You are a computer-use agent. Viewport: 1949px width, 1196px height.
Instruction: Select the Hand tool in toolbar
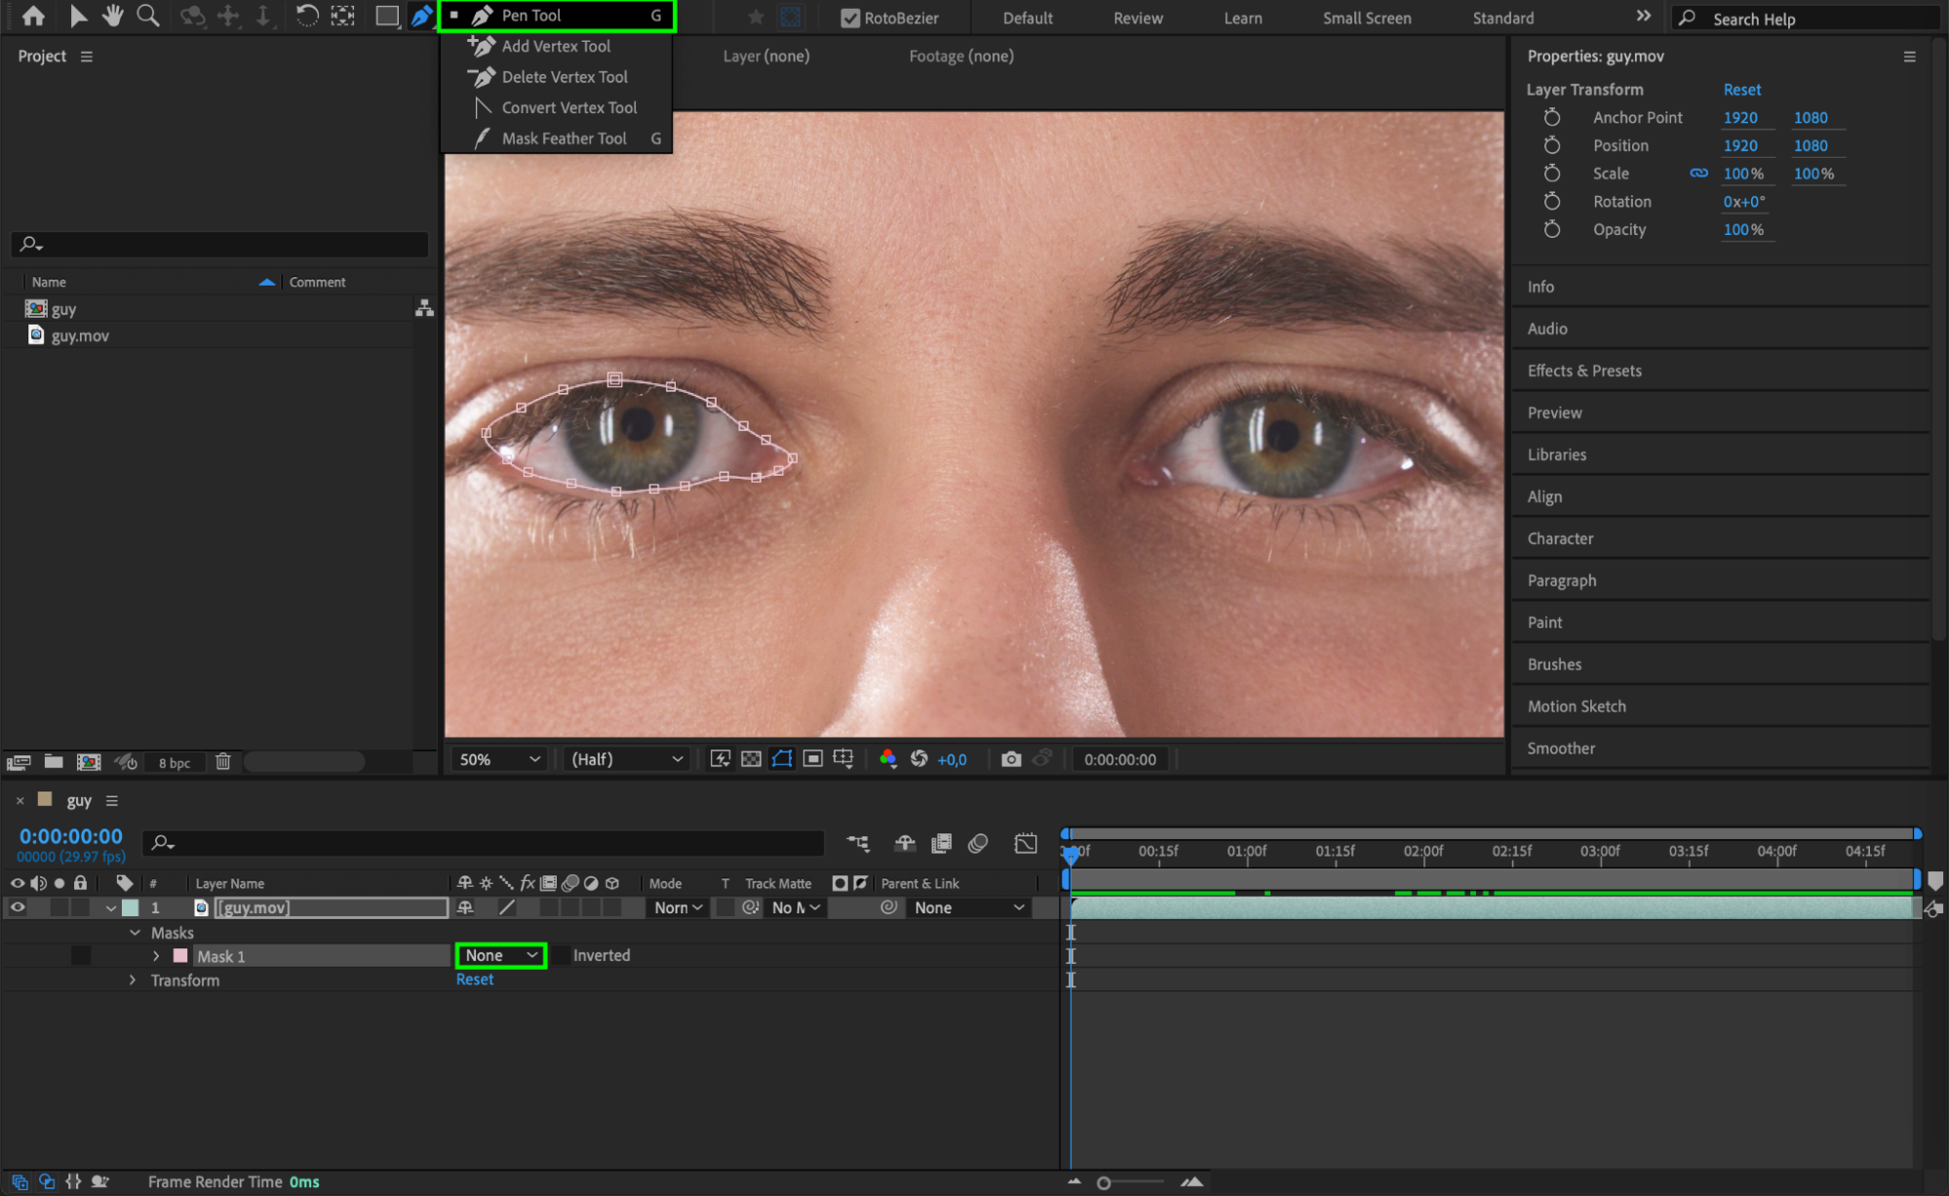pos(113,16)
